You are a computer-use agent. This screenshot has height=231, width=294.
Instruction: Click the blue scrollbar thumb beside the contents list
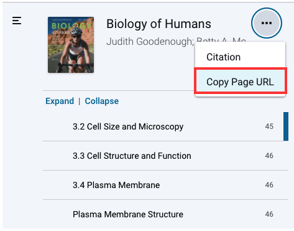(x=286, y=126)
